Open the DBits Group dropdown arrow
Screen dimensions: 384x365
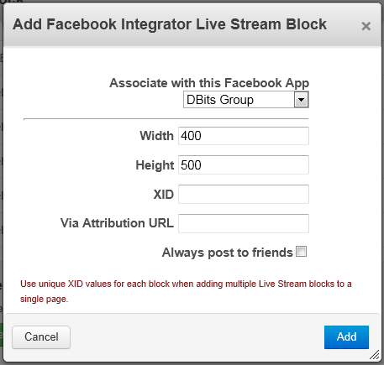click(x=301, y=100)
